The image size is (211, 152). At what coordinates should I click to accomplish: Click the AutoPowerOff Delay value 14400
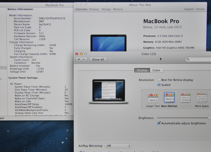(68, 104)
